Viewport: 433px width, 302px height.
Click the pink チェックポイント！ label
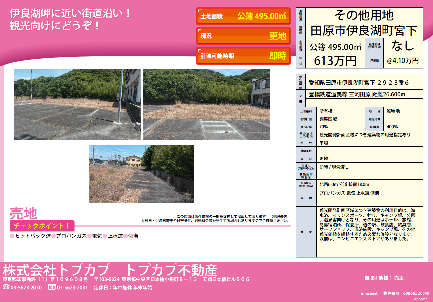42,226
